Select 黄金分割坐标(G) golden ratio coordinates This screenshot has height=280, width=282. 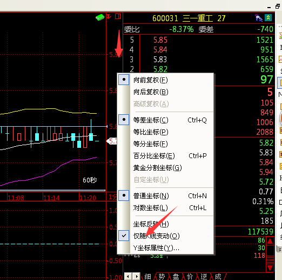[165, 168]
